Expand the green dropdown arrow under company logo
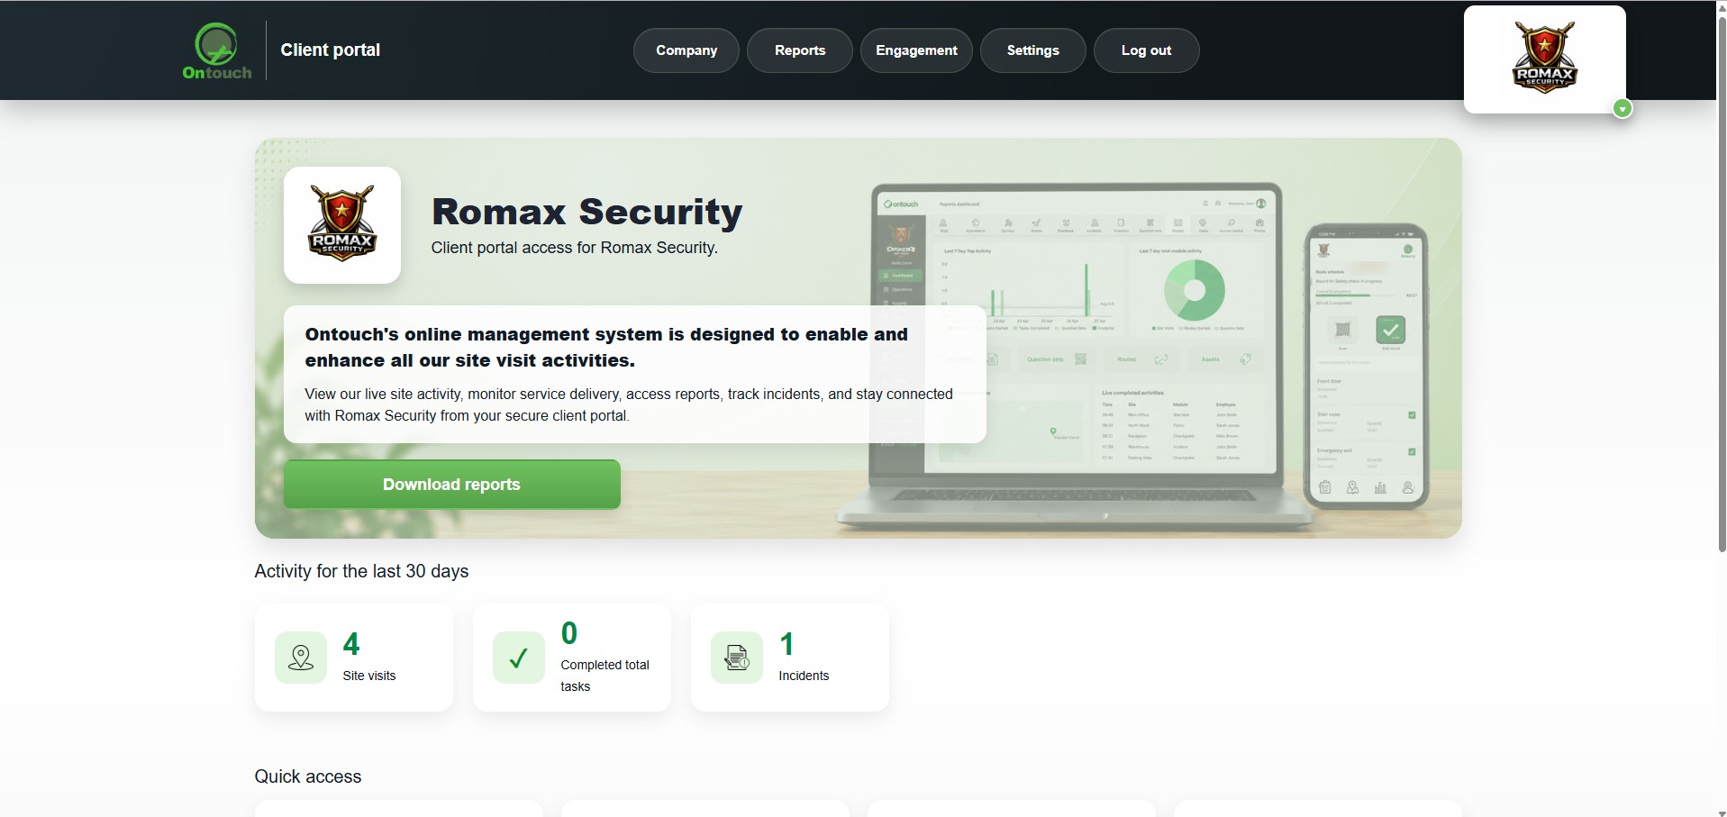The height and width of the screenshot is (817, 1727). click(1622, 109)
